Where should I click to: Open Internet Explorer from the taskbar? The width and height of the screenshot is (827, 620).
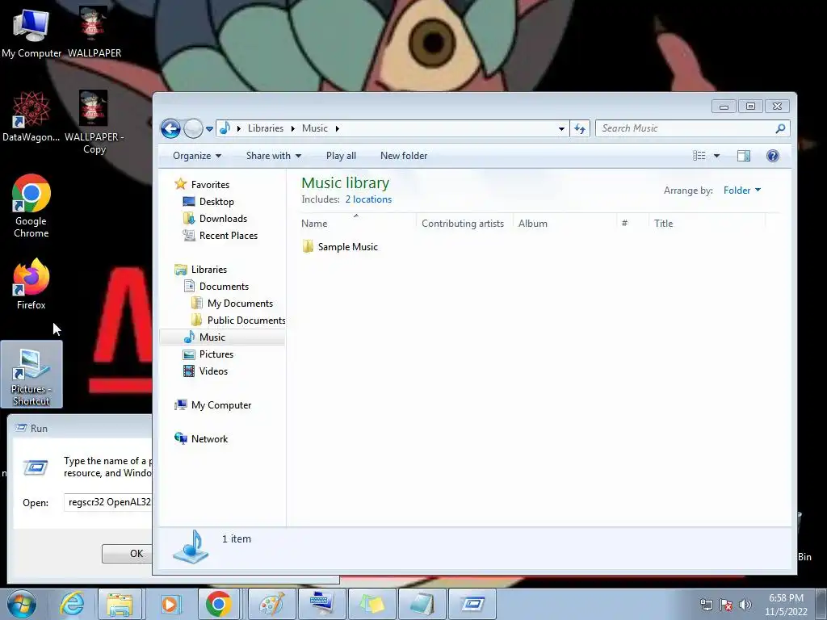pyautogui.click(x=72, y=604)
